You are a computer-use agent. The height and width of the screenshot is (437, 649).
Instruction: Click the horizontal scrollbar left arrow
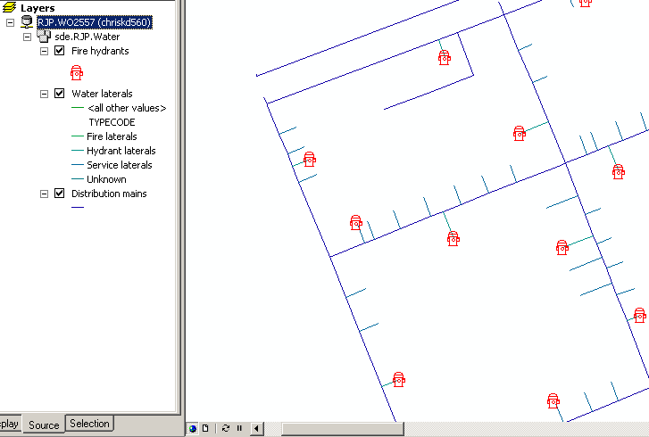(x=257, y=429)
